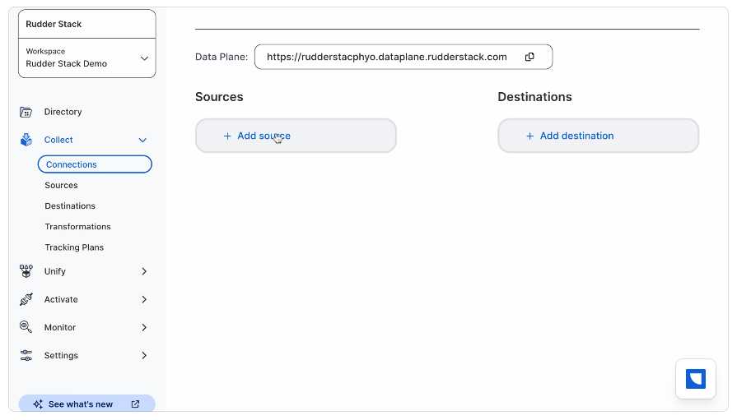737x420 pixels.
Task: Click the Data Plane URL field
Action: (403, 57)
